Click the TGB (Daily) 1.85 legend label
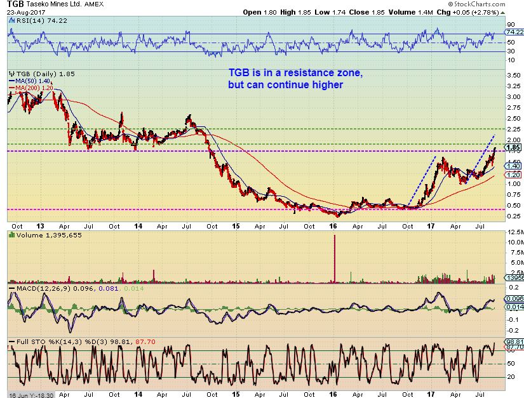This screenshot has width=524, height=398. point(46,74)
